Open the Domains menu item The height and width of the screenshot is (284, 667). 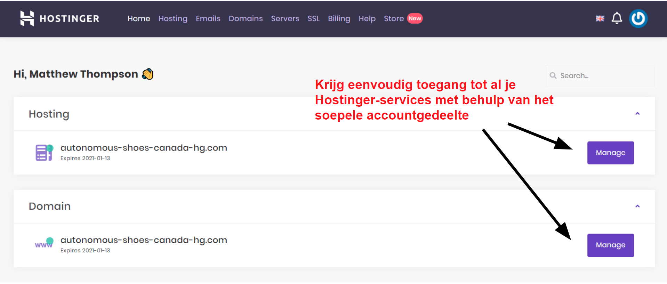point(246,18)
